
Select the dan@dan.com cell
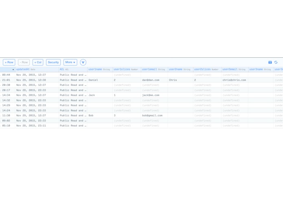[154, 80]
